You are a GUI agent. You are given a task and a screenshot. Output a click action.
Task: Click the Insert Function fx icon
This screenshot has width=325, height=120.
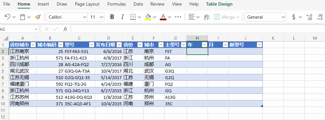point(65,29)
